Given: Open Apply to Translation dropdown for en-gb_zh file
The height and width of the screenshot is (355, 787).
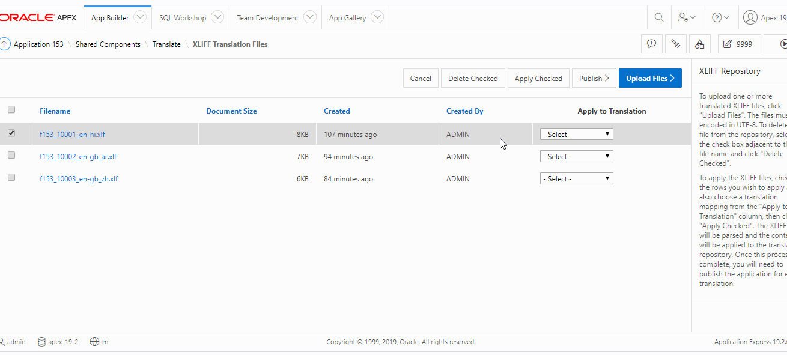Looking at the screenshot, I should click(x=576, y=179).
